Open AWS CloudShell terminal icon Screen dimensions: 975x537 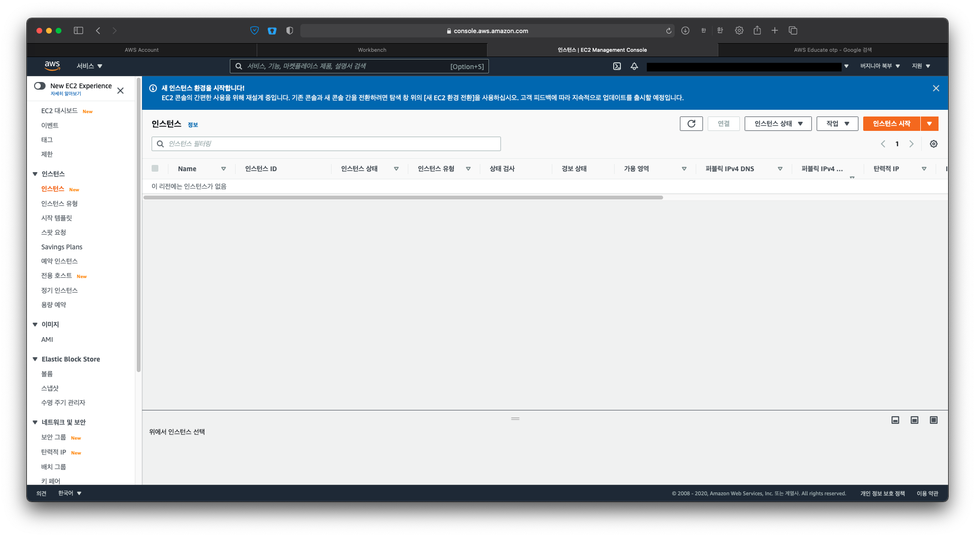click(617, 66)
